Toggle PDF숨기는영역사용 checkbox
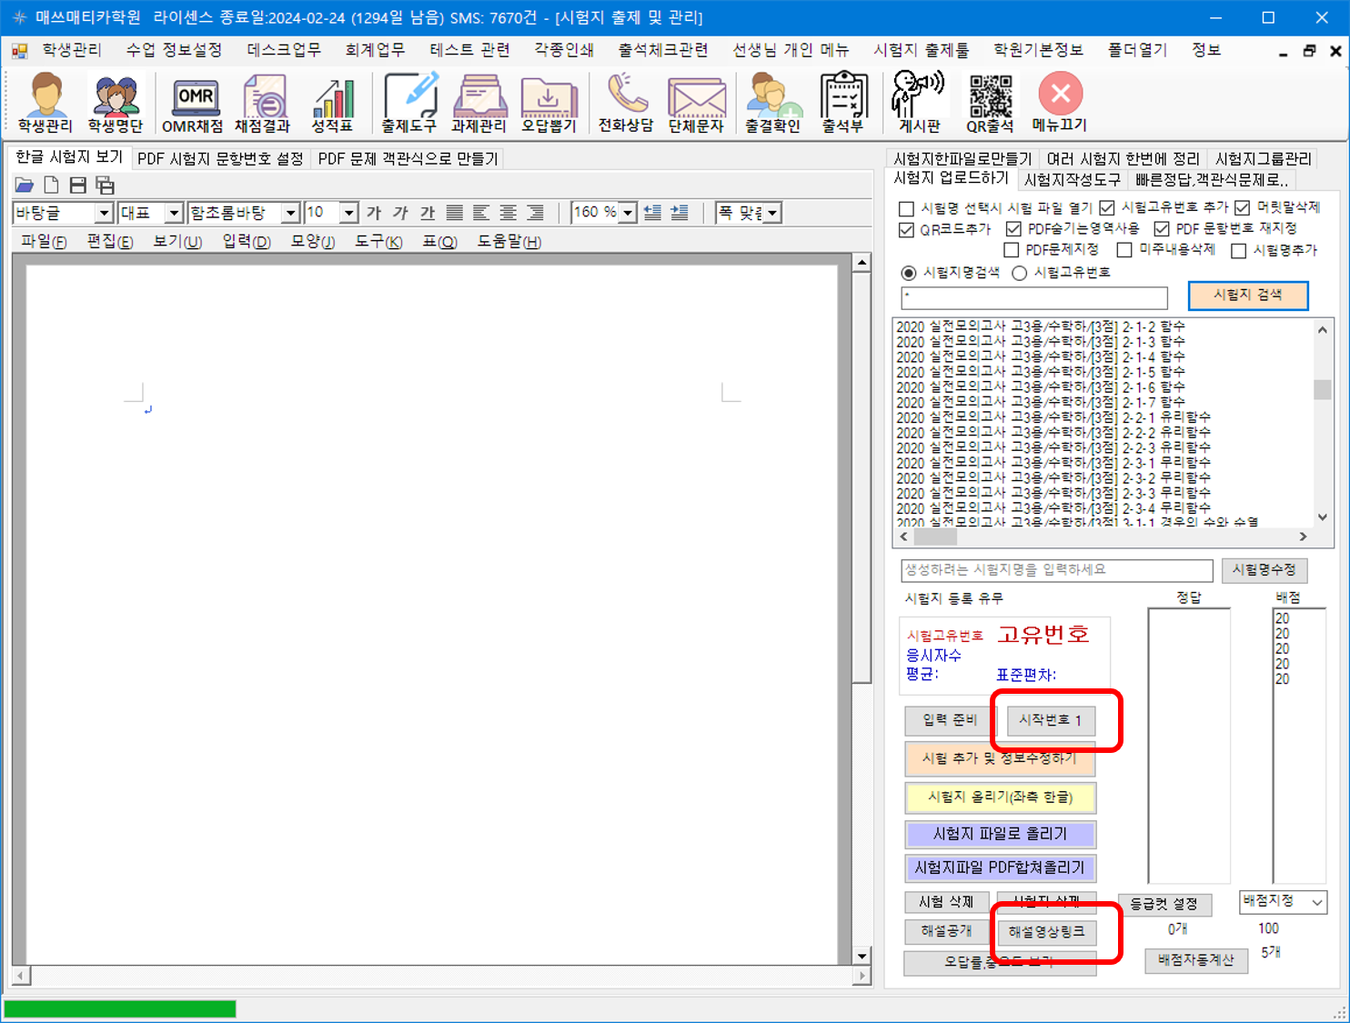The width and height of the screenshot is (1350, 1023). point(1014,229)
